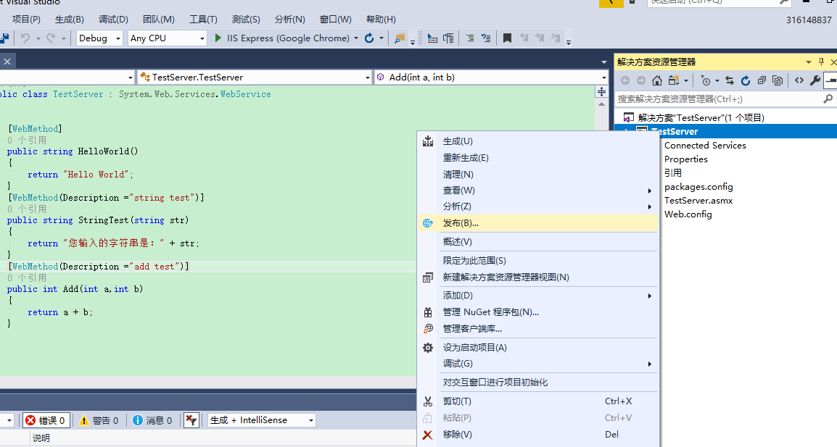The height and width of the screenshot is (447, 837).
Task: Toggle the Messages 0 filter button
Action: tap(152, 420)
